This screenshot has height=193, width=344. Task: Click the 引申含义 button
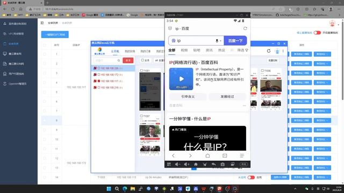point(188,96)
